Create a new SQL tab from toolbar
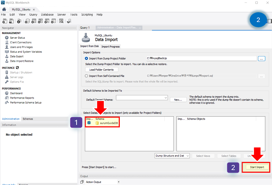272x185 pixels. (5, 21)
